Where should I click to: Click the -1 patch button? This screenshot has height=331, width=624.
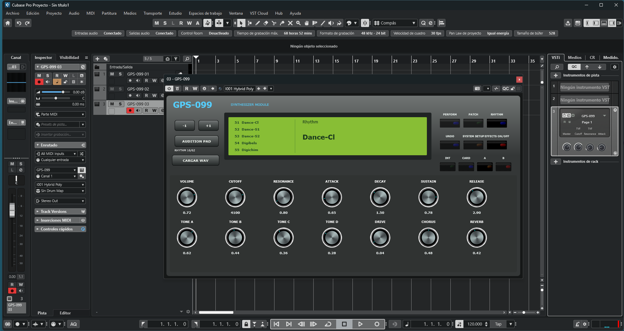[x=185, y=126]
